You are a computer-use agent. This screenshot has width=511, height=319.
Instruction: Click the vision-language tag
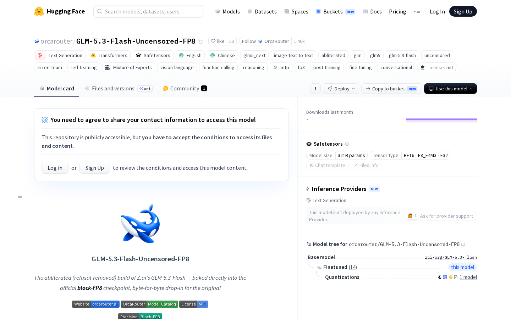tap(177, 67)
